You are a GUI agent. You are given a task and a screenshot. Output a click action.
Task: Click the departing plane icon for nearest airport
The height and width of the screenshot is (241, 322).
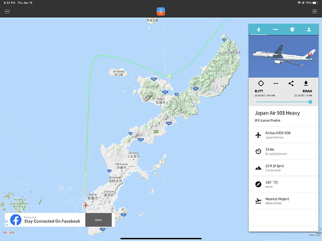coord(258,201)
